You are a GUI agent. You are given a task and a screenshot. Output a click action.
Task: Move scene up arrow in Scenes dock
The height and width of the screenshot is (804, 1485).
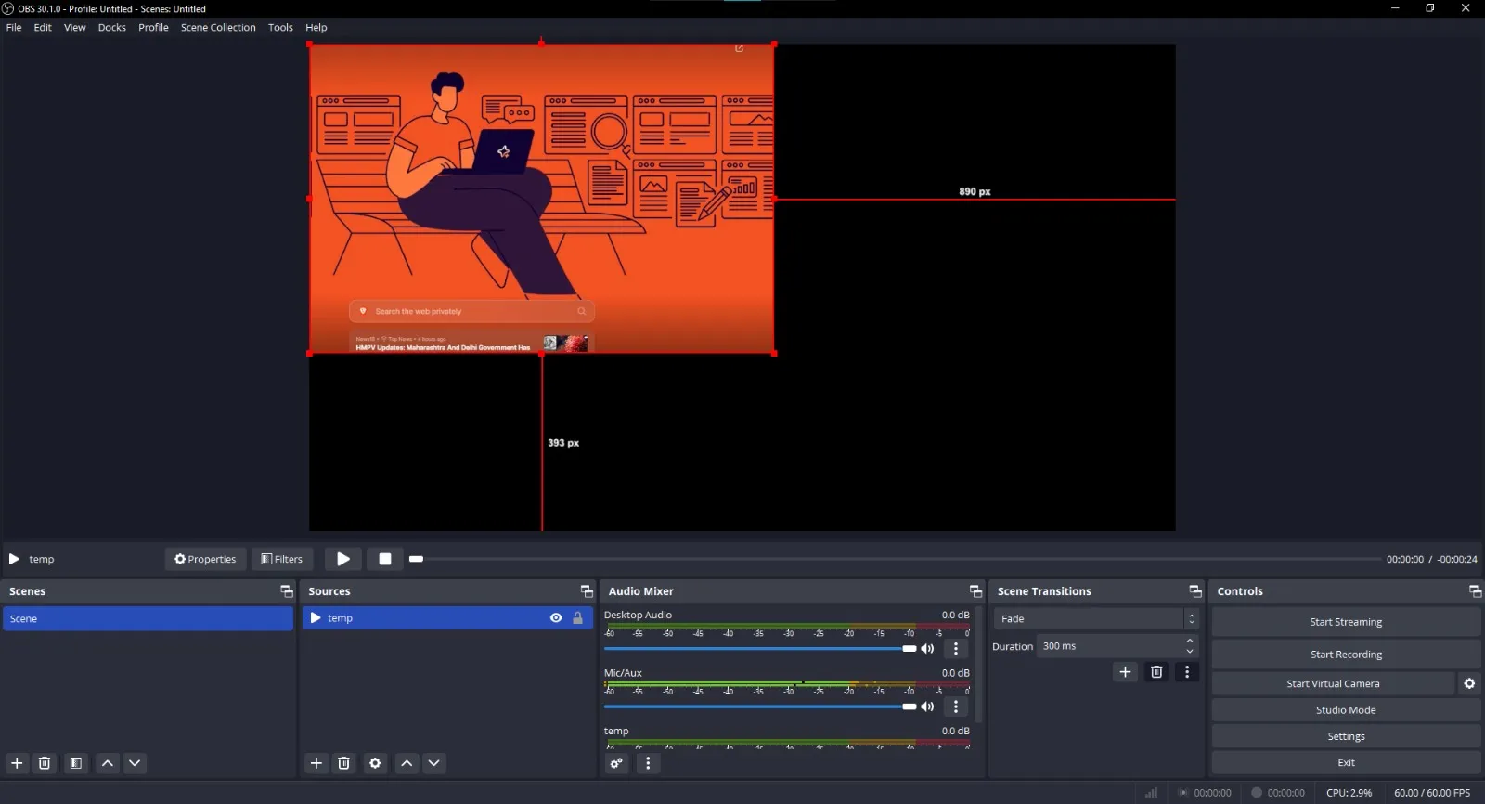(x=108, y=763)
